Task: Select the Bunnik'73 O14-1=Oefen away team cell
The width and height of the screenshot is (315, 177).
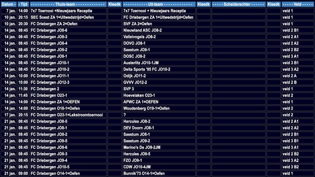Action: [159, 173]
